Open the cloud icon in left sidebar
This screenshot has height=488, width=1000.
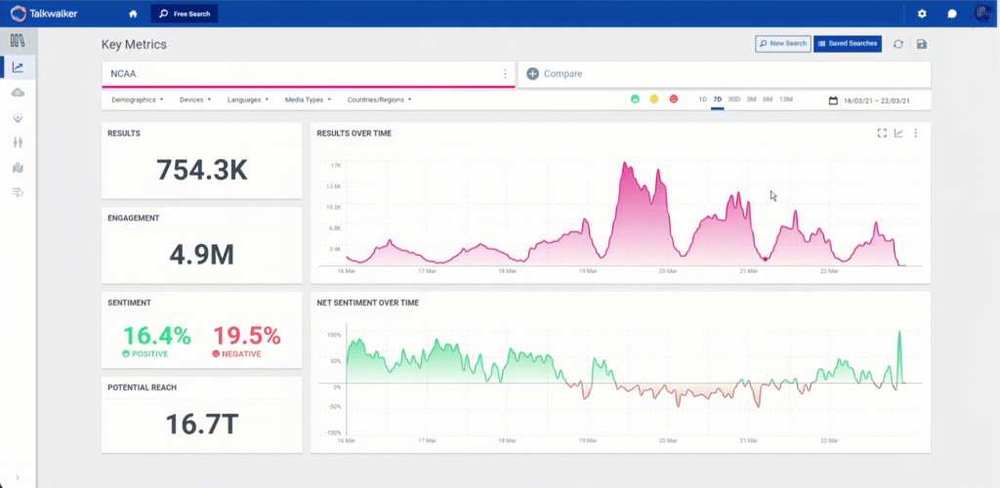click(x=18, y=92)
